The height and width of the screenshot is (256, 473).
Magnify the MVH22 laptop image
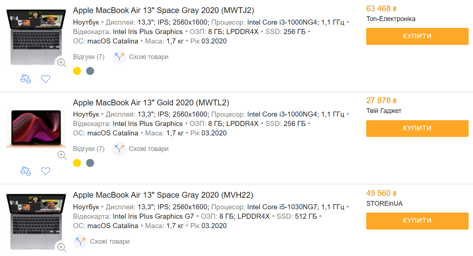[x=62, y=247]
